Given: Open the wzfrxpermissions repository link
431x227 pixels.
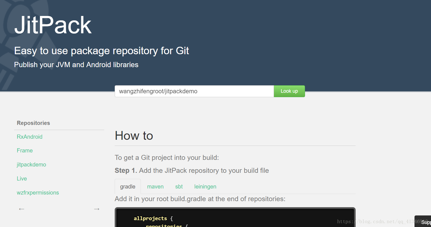Looking at the screenshot, I should 38,193.
